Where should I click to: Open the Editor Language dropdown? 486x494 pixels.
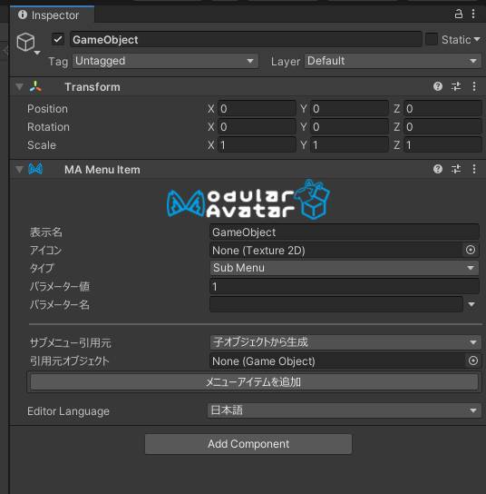(345, 410)
